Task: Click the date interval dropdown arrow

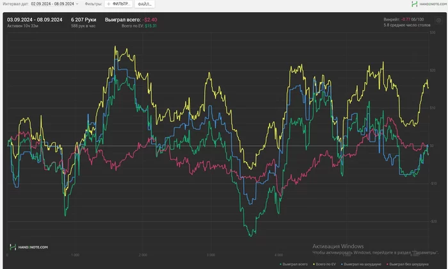Action: 77,4
